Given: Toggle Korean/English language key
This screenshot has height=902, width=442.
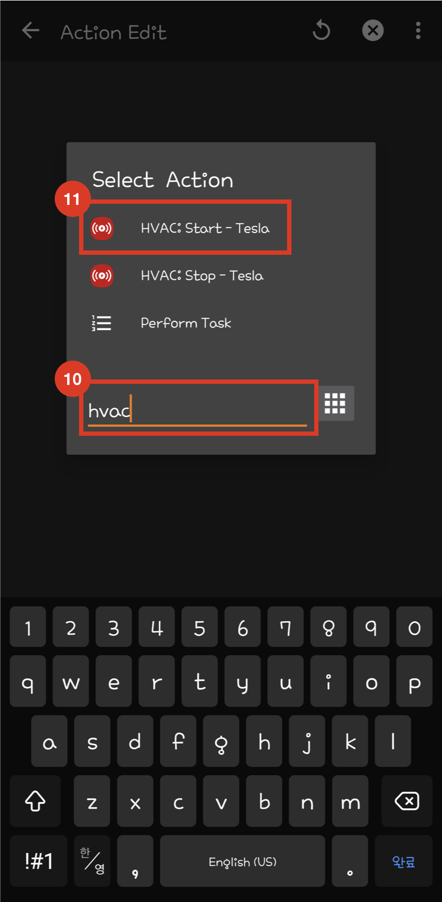Looking at the screenshot, I should (x=92, y=861).
